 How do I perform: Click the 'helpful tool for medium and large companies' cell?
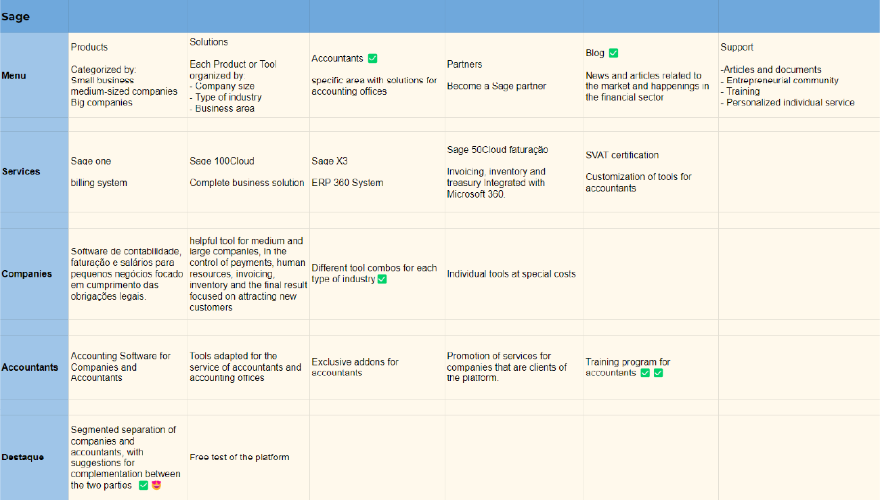tap(248, 274)
